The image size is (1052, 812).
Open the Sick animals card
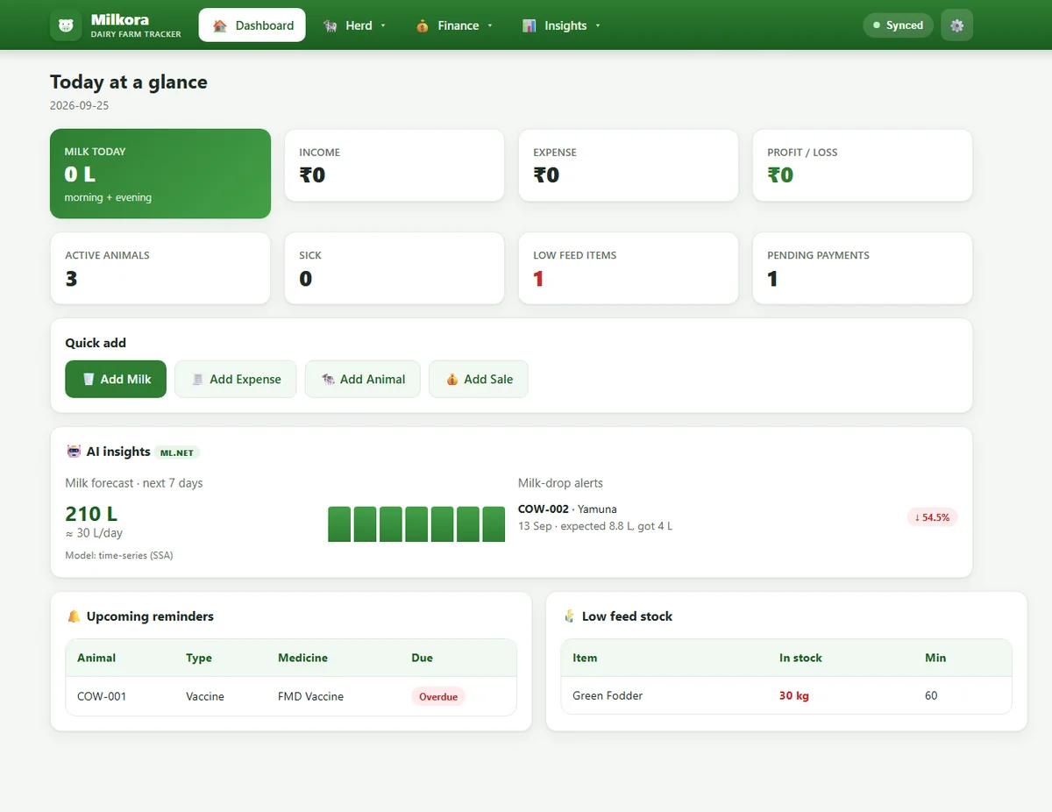tap(394, 268)
